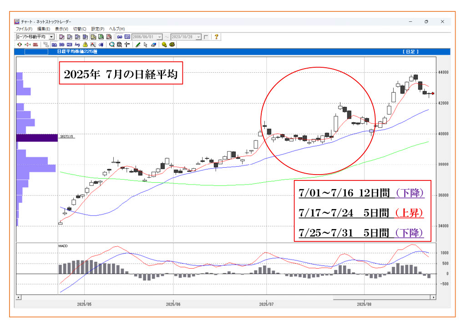Toggle the checkbox beside the end date
The width and height of the screenshot is (466, 330).
[206, 37]
